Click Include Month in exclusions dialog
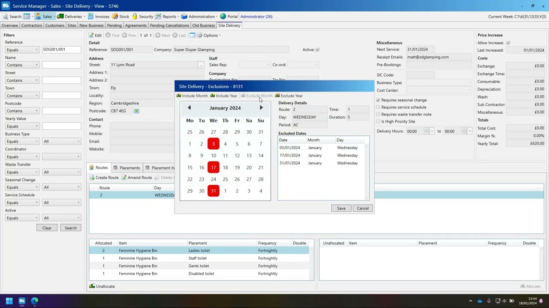549x308 pixels. [x=192, y=96]
